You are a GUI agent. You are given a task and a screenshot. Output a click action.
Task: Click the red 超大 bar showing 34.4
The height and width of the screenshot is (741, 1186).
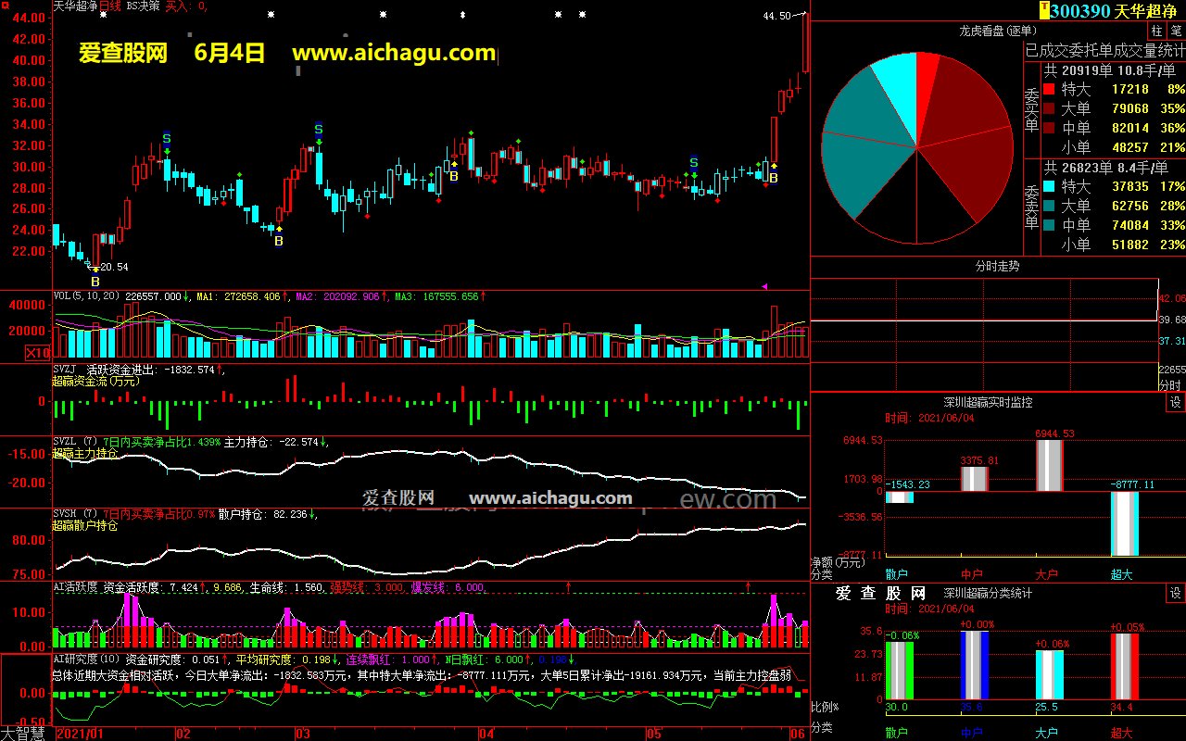(1124, 666)
